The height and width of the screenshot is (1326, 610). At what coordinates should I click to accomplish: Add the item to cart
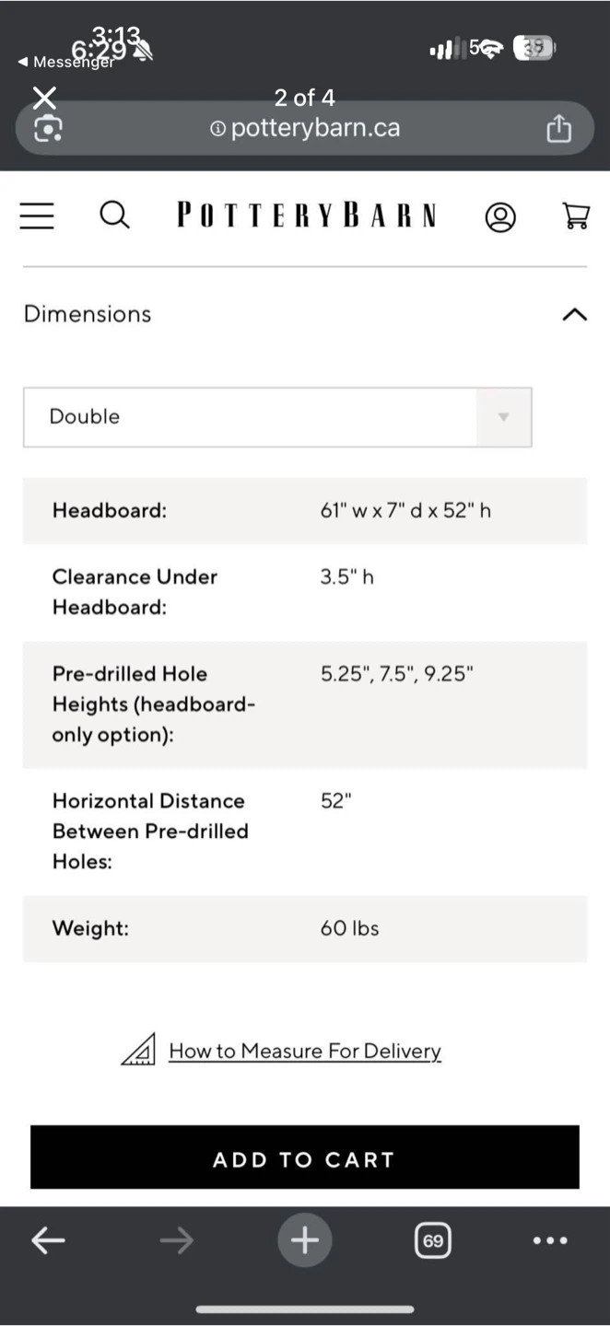(x=305, y=1157)
